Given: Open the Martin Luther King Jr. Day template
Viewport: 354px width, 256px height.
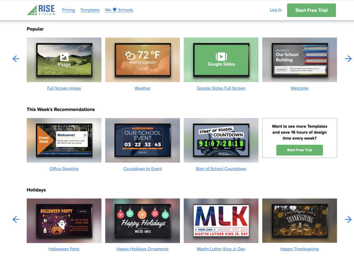Looking at the screenshot, I should (x=221, y=221).
